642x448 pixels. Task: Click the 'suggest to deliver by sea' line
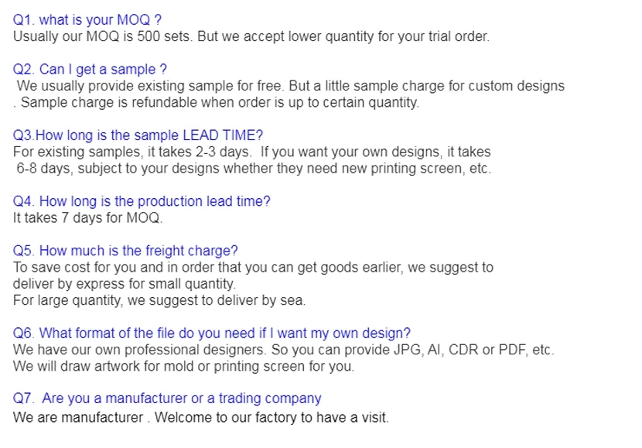(x=159, y=299)
